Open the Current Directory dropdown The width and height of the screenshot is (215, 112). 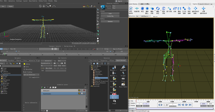click(x=165, y=4)
